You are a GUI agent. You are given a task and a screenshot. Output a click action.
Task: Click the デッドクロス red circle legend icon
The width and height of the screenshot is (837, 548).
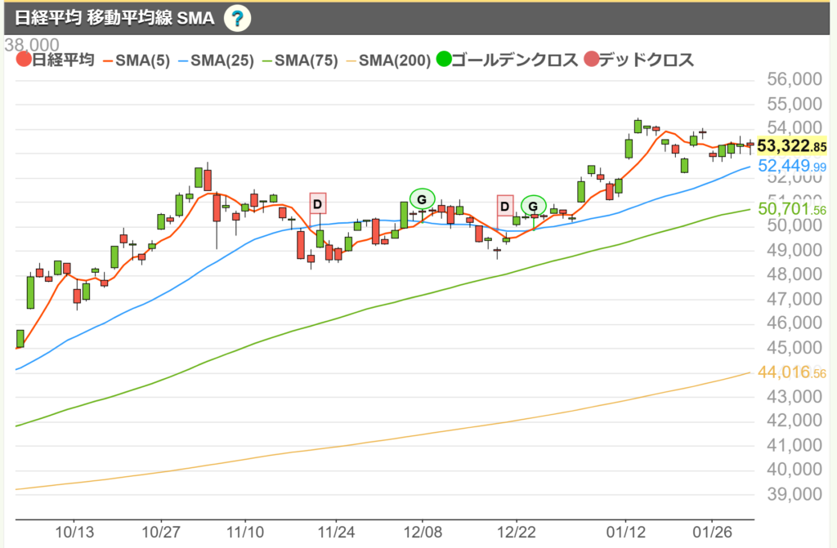(x=592, y=60)
